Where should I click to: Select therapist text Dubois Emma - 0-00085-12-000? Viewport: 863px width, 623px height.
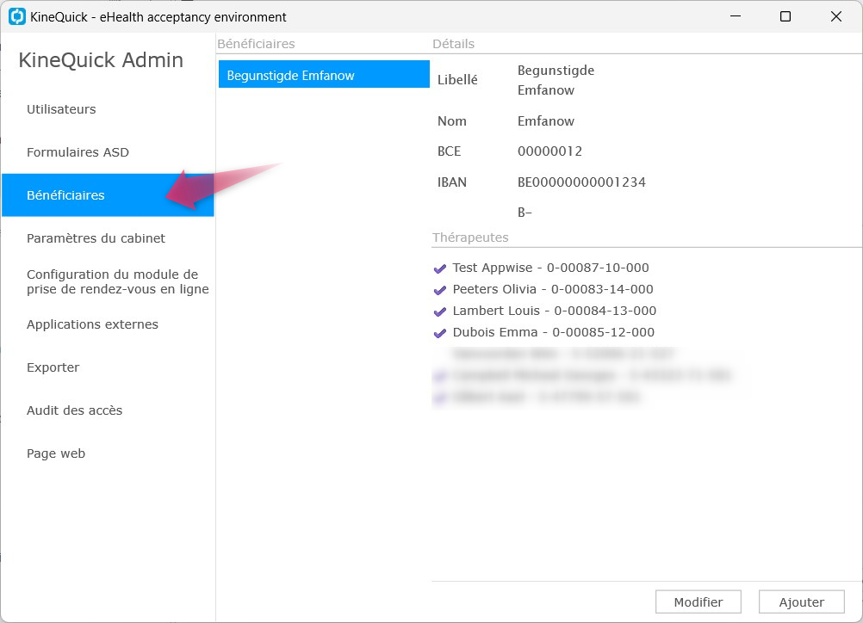pyautogui.click(x=554, y=332)
